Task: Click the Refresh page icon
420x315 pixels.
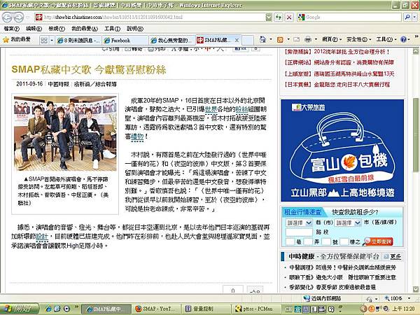Action: [x=279, y=17]
